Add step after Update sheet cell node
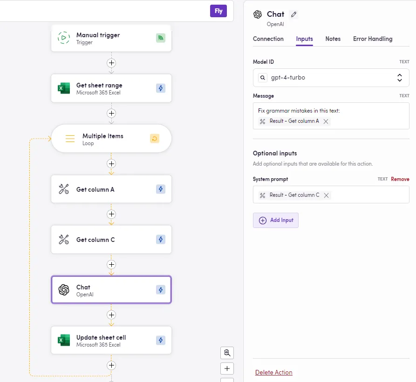 point(111,365)
